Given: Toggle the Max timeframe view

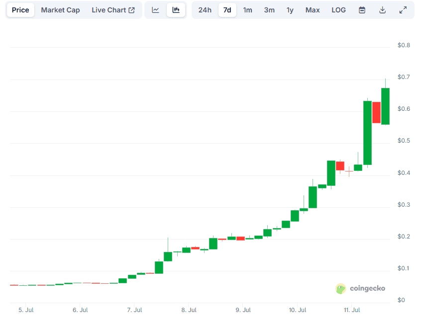Looking at the screenshot, I should 313,10.
